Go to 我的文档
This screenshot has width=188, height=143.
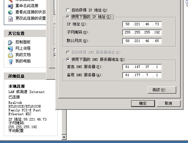click(23, 55)
